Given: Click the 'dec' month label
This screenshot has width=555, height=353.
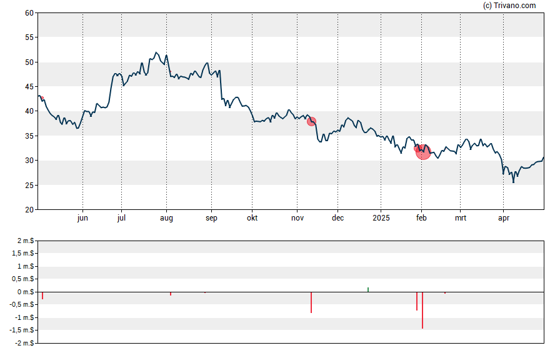Looking at the screenshot, I should (337, 218).
